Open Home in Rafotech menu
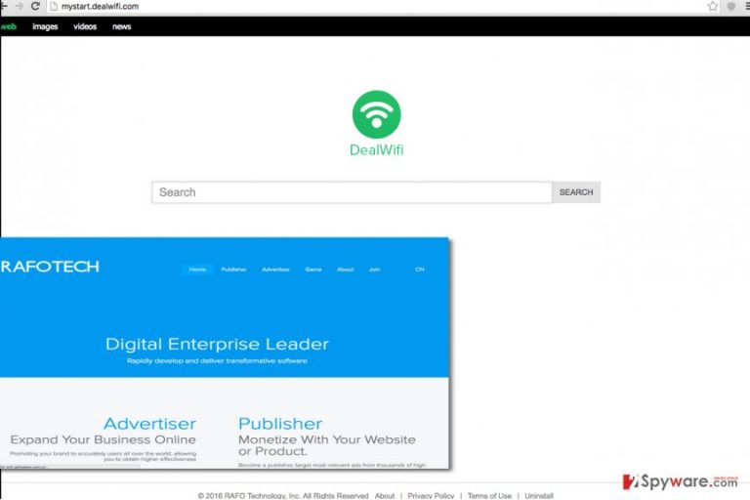Image resolution: width=750 pixels, height=500 pixels. [197, 270]
